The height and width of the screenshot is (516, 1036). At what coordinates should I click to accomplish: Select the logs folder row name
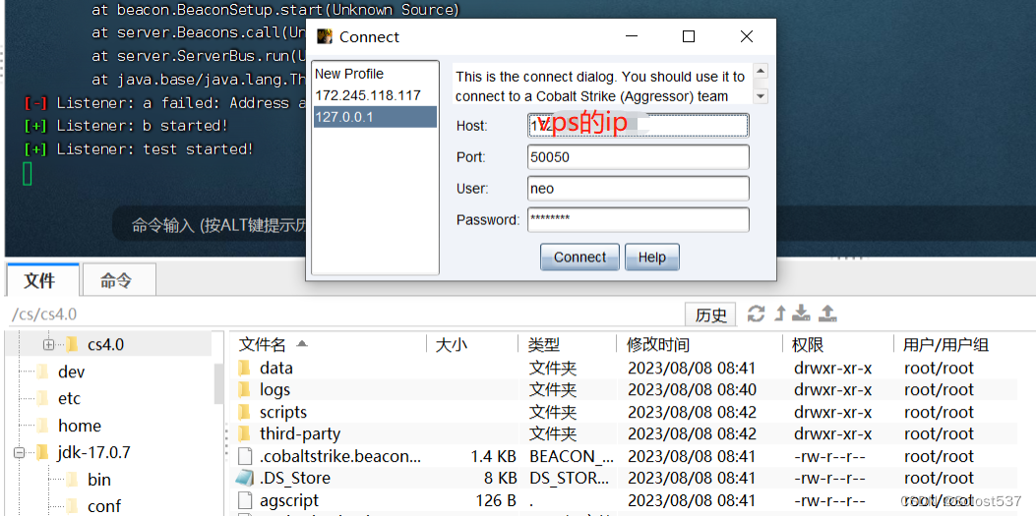click(274, 390)
